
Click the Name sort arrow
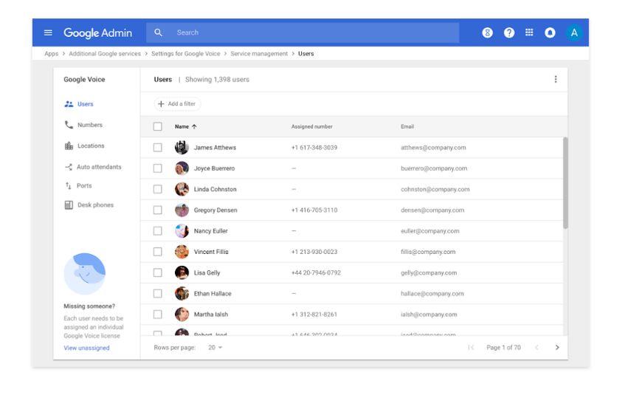[194, 127]
